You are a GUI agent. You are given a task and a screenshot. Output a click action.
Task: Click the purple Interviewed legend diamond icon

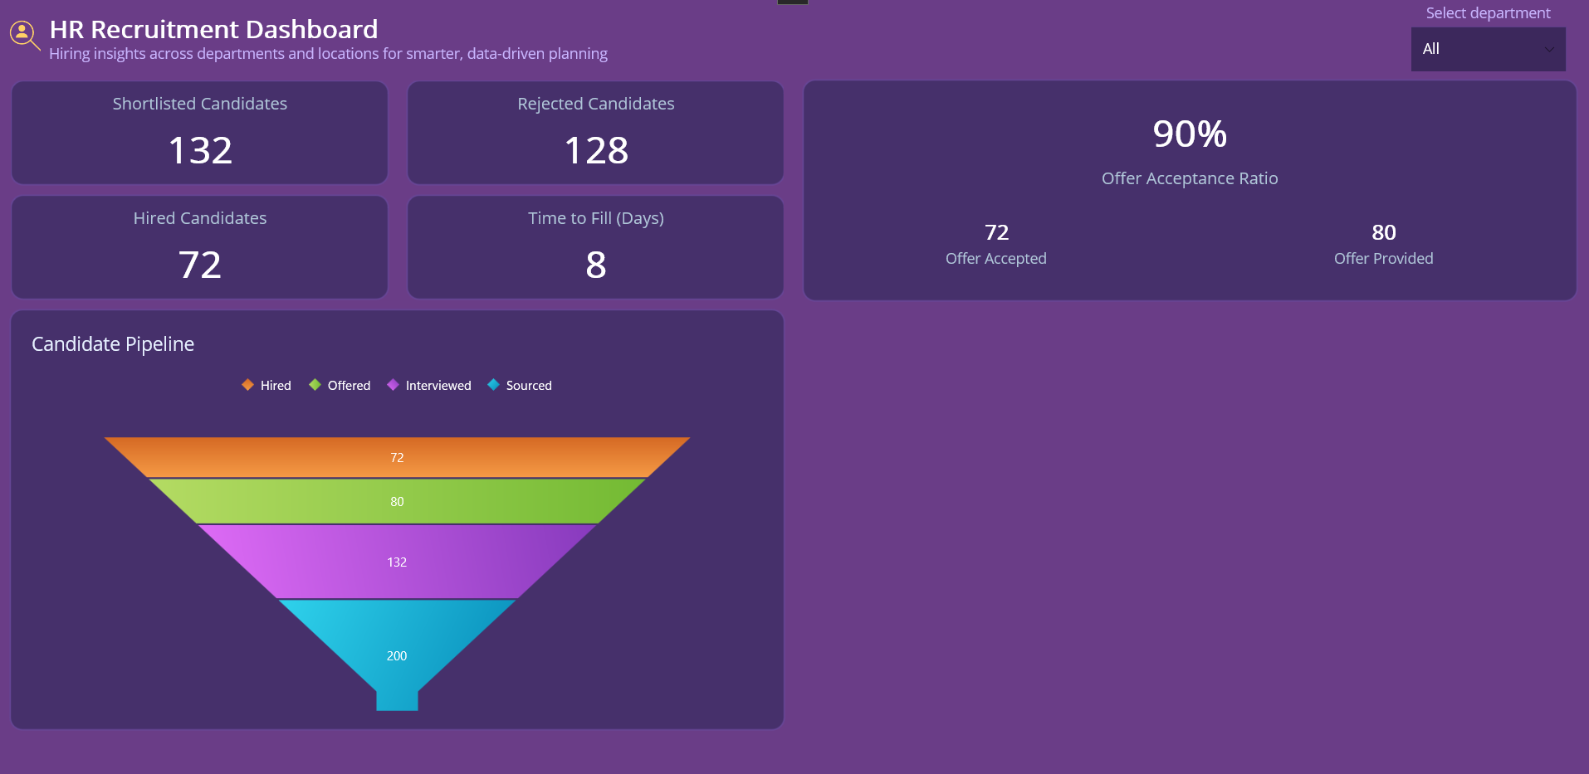(x=392, y=384)
